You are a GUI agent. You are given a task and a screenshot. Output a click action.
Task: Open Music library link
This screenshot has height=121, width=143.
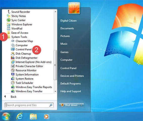(x=64, y=44)
